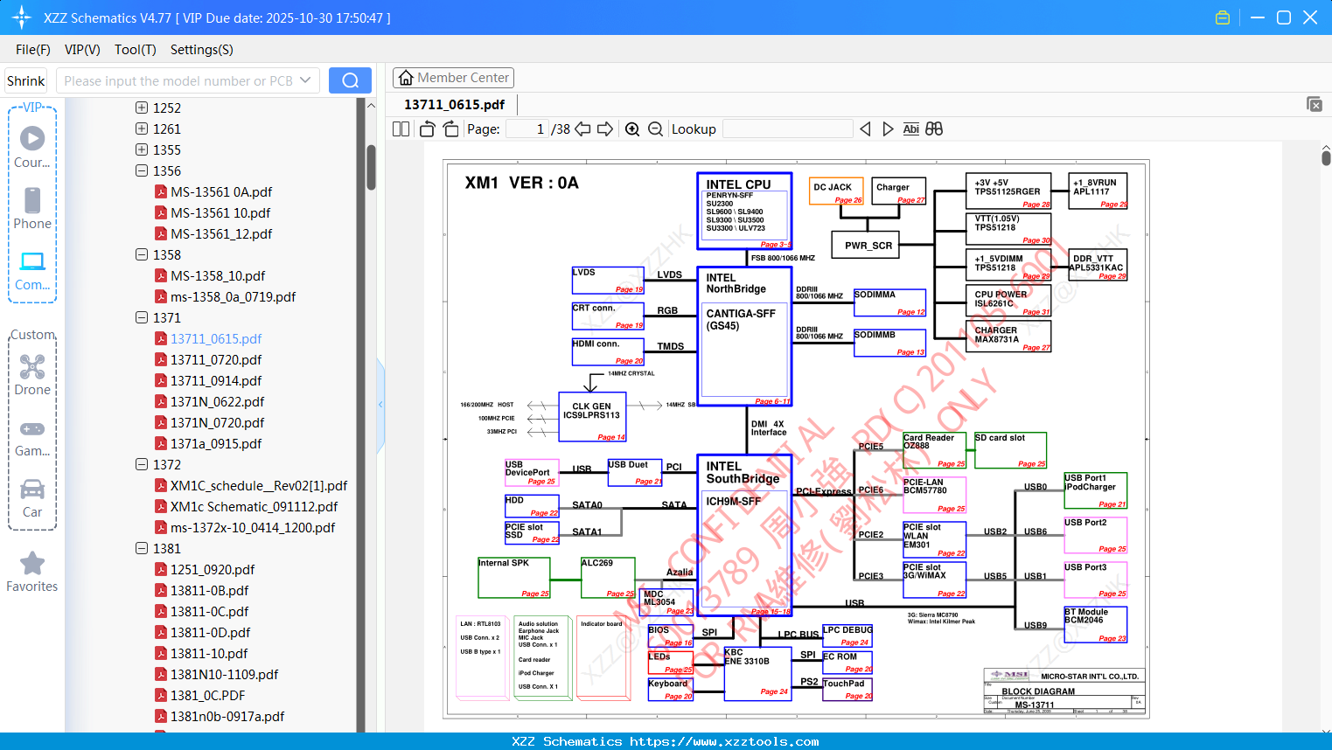Click the model number search field

pyautogui.click(x=179, y=80)
